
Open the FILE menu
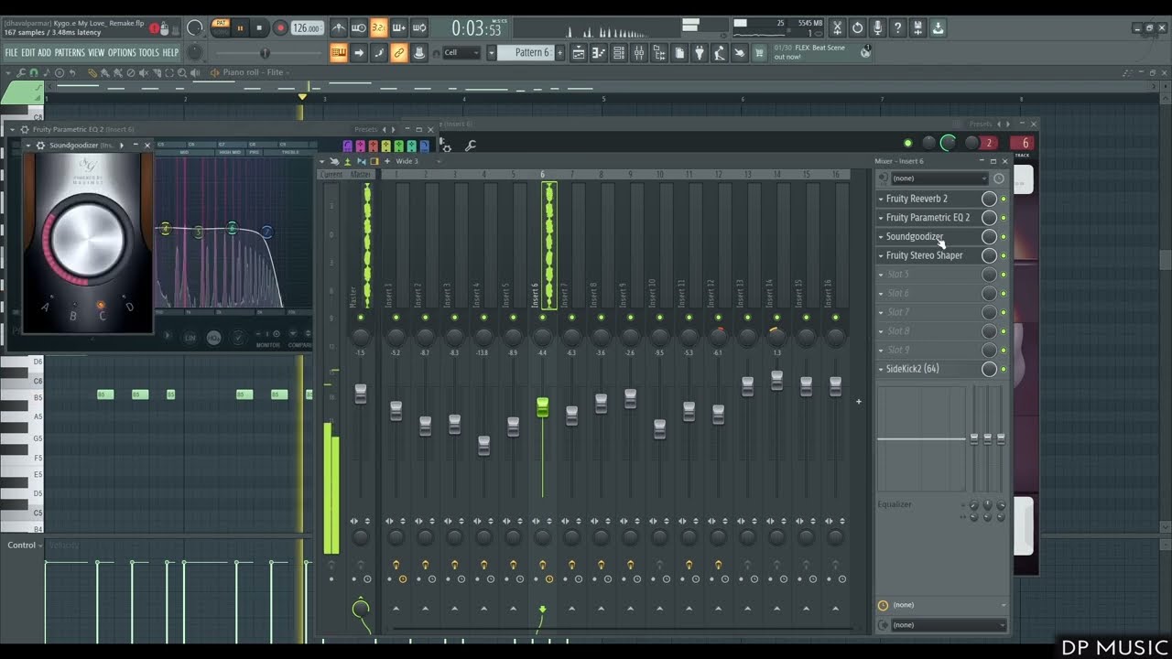click(x=11, y=53)
